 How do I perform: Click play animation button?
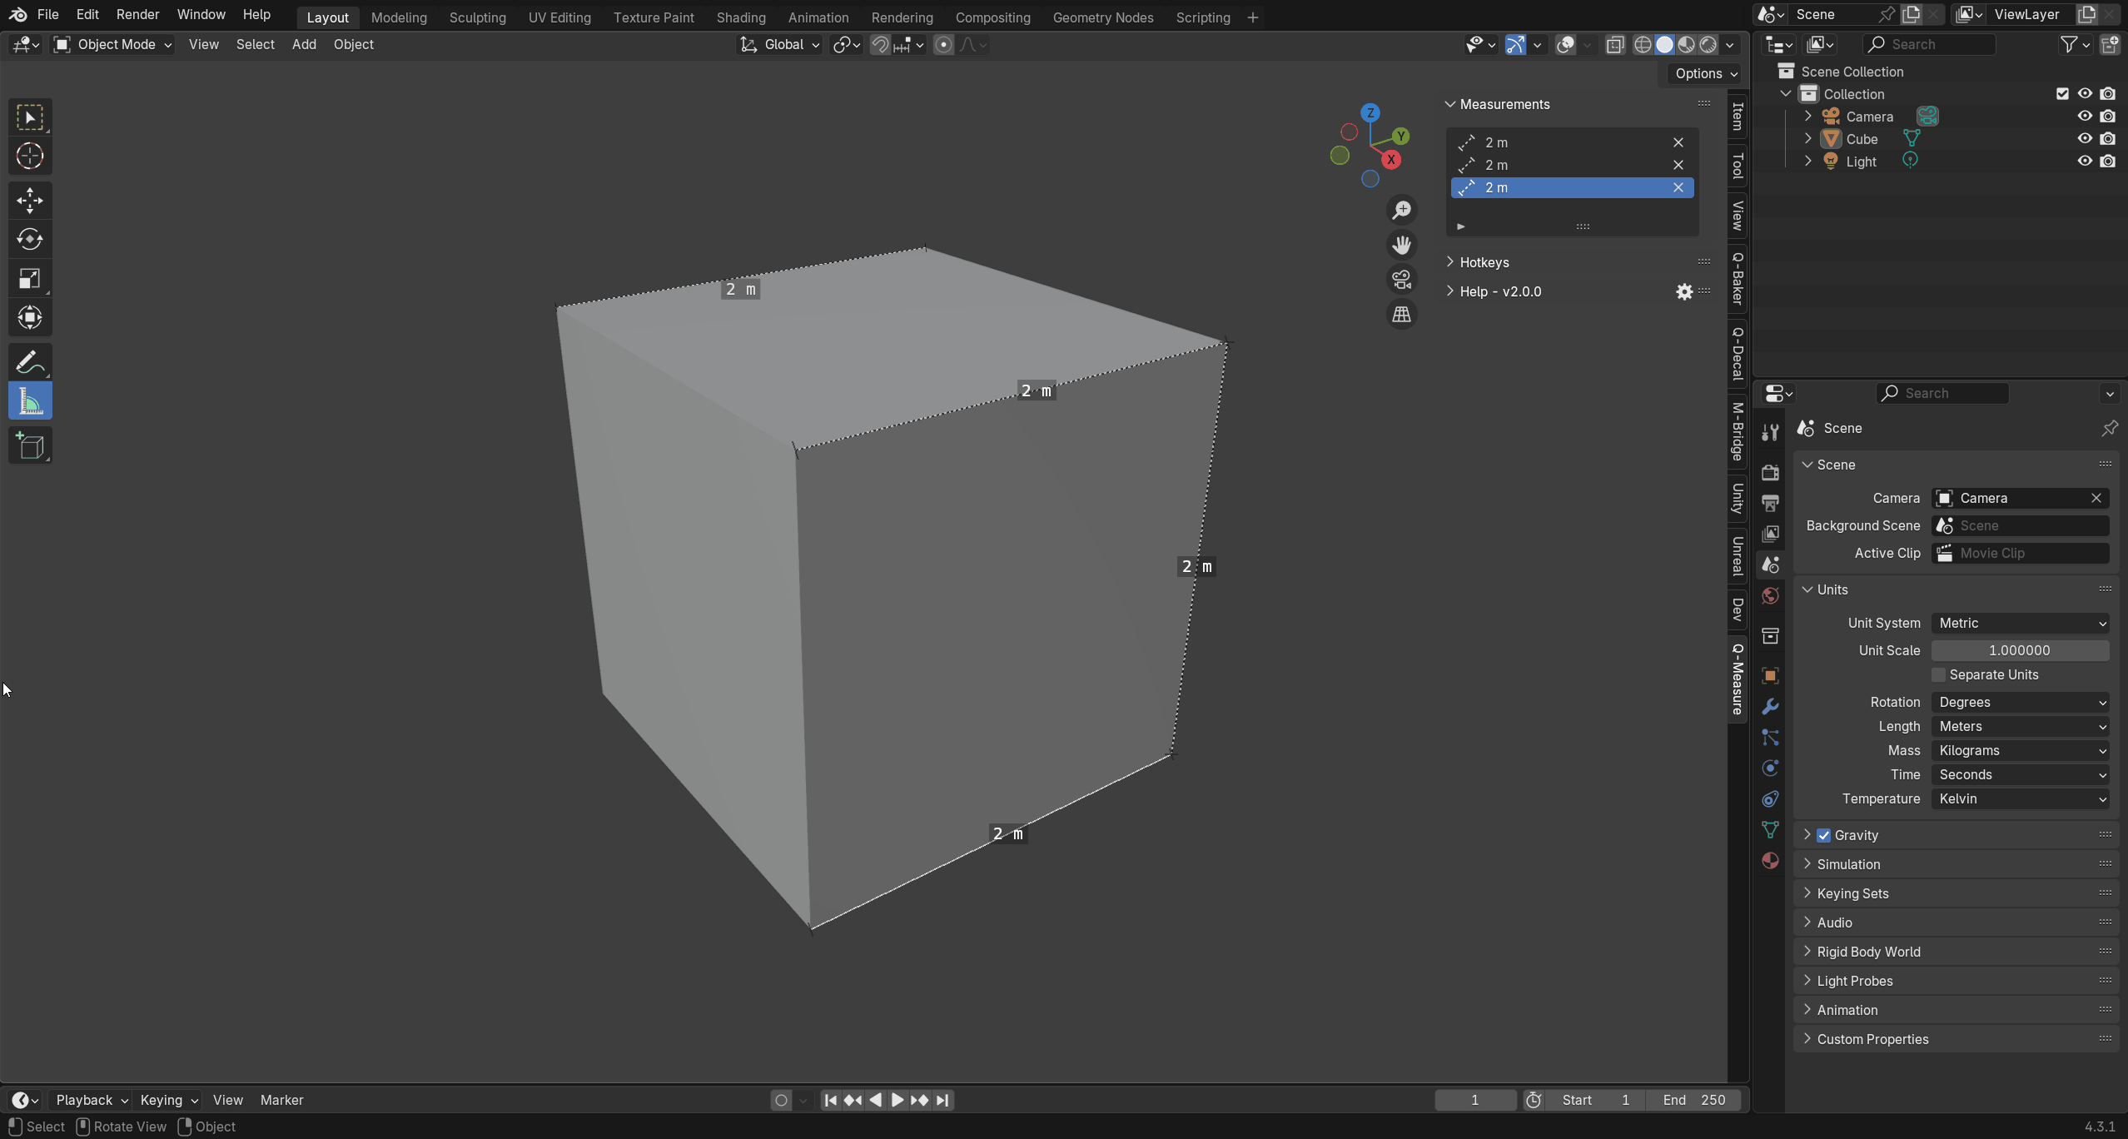tap(897, 1101)
